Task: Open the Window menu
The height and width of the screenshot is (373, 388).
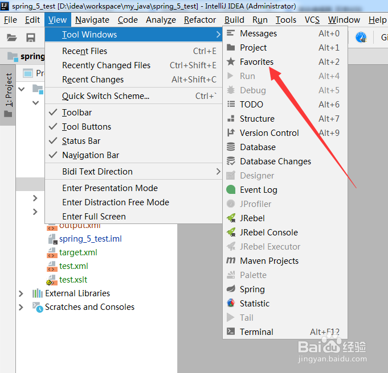Action: tap(344, 20)
